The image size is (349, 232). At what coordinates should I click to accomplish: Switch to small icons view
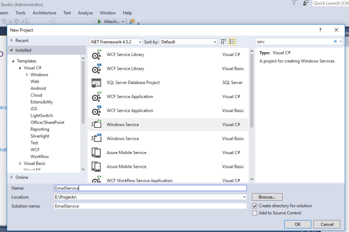tap(223, 42)
